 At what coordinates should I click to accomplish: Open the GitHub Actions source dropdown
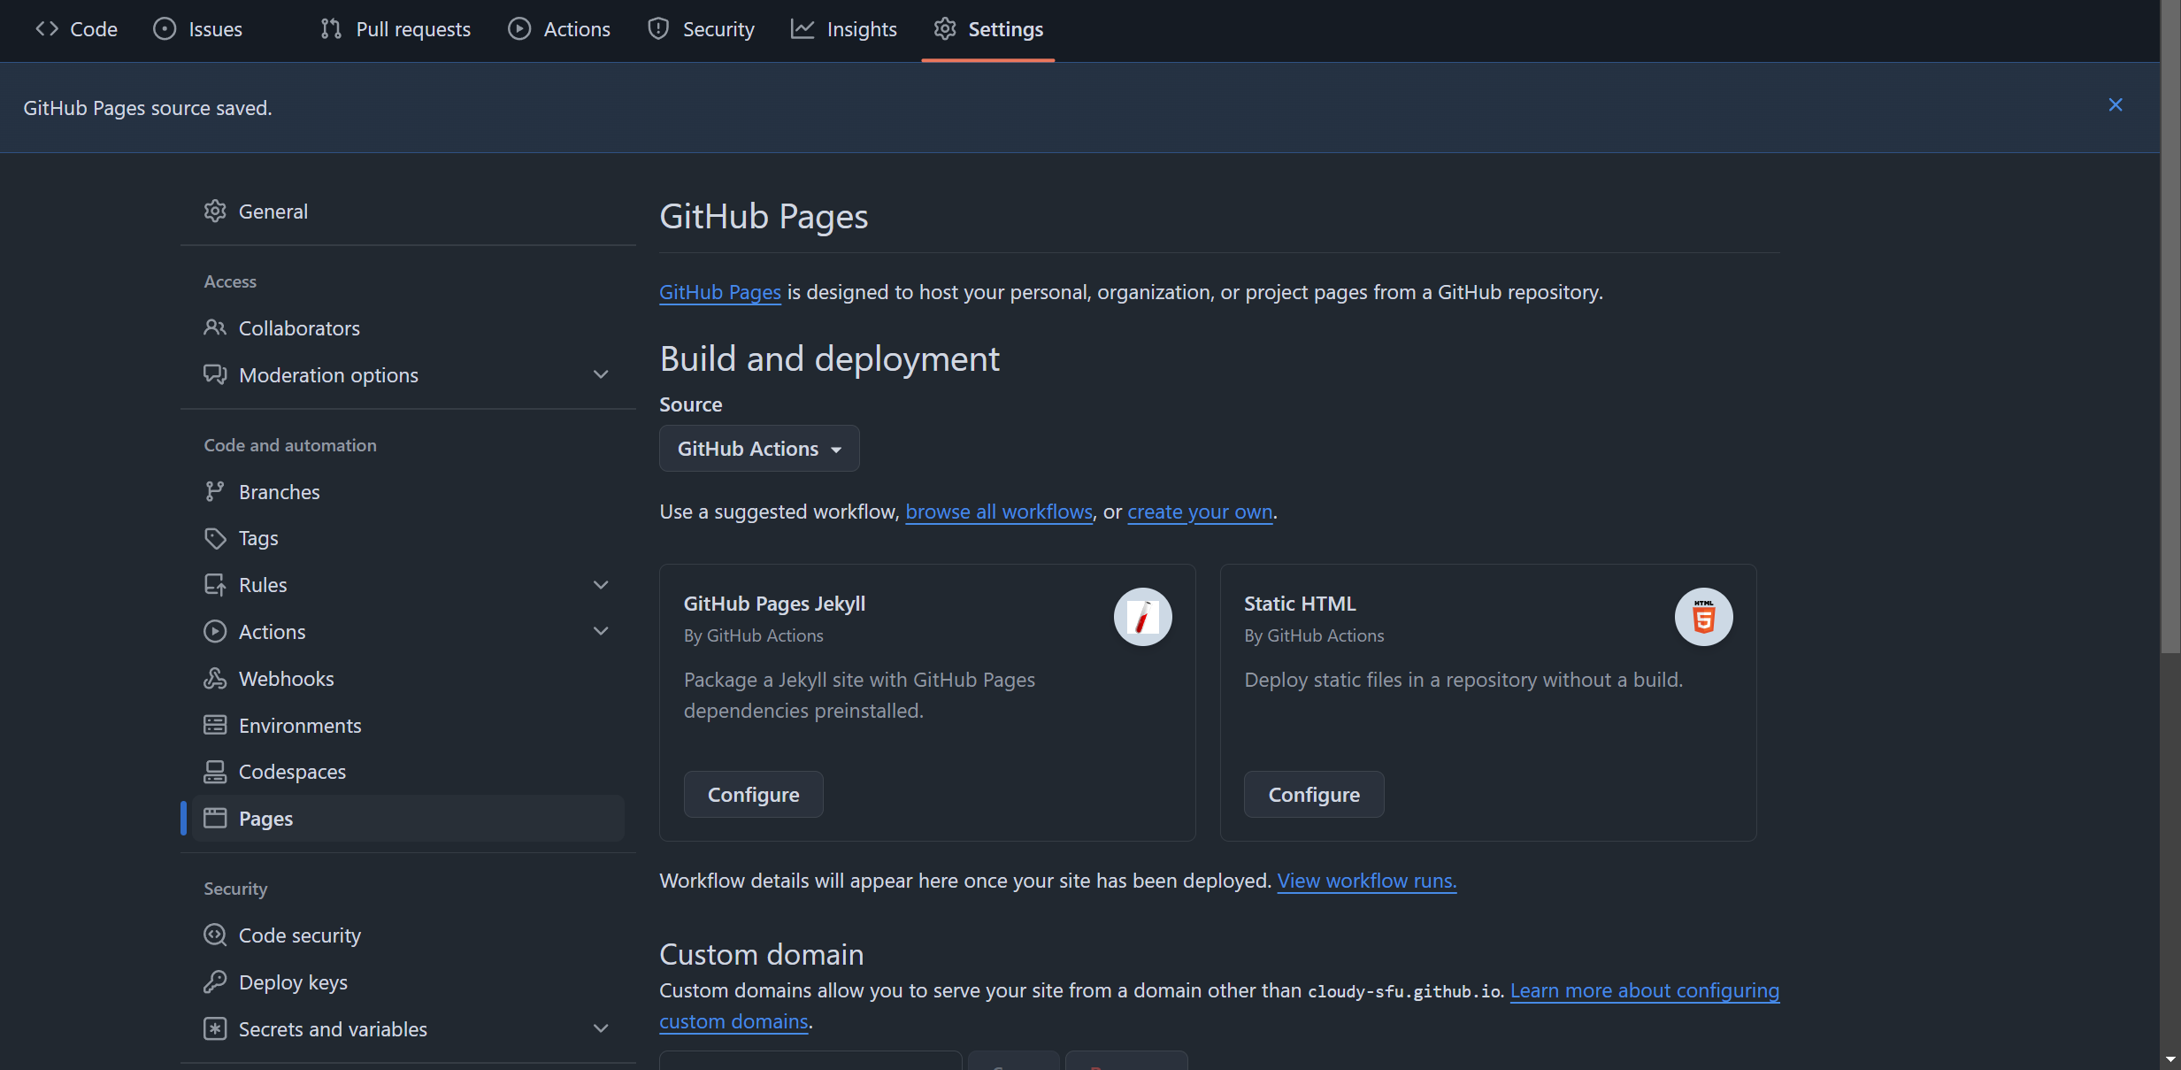point(759,449)
